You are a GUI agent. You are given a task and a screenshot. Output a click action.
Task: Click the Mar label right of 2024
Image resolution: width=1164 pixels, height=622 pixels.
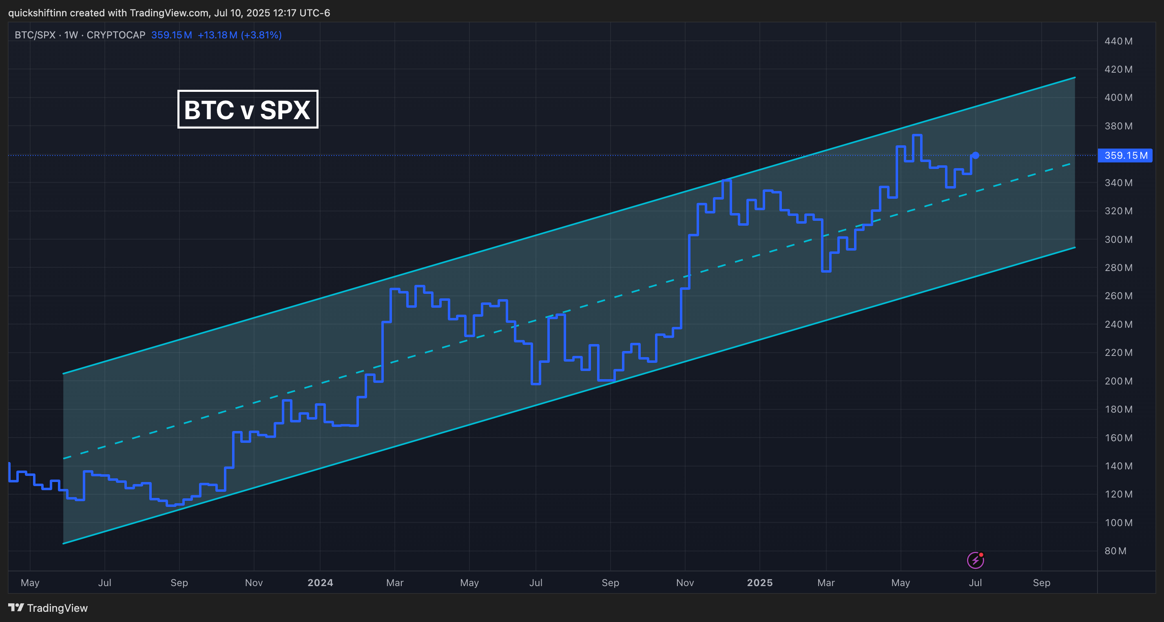point(395,583)
